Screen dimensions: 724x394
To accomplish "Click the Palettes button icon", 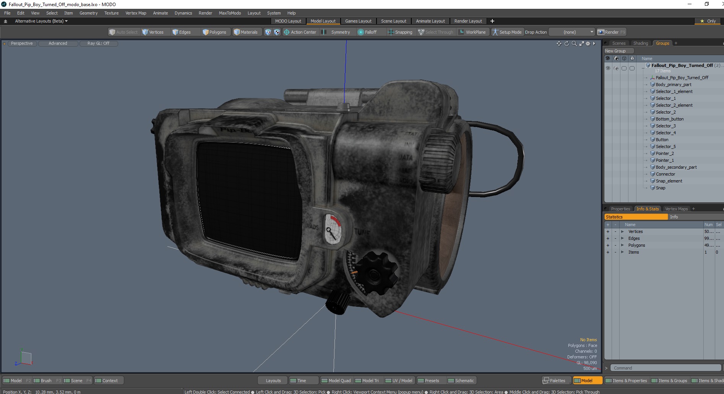I will 546,381.
